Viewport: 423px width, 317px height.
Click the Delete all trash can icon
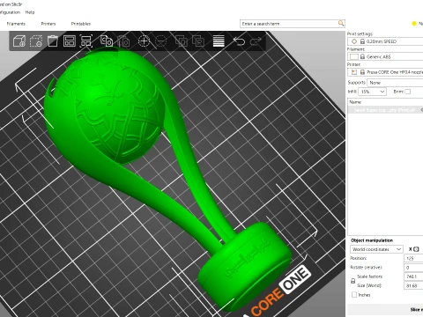pyautogui.click(x=53, y=41)
